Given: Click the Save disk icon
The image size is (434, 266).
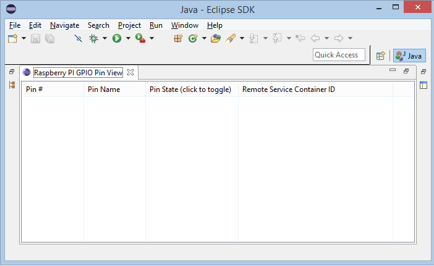Looking at the screenshot, I should click(36, 38).
